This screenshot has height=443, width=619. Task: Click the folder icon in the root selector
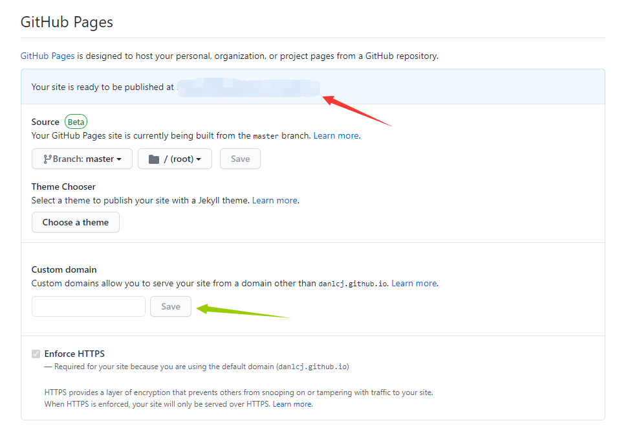click(153, 159)
